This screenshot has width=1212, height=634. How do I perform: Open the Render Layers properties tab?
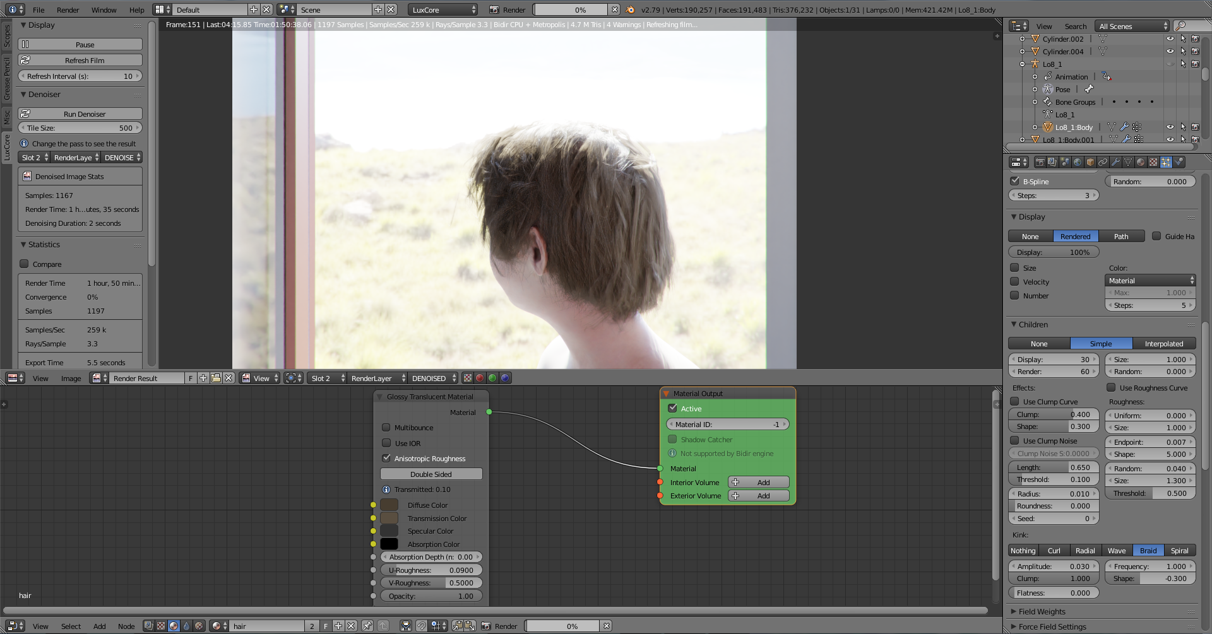pyautogui.click(x=1052, y=162)
